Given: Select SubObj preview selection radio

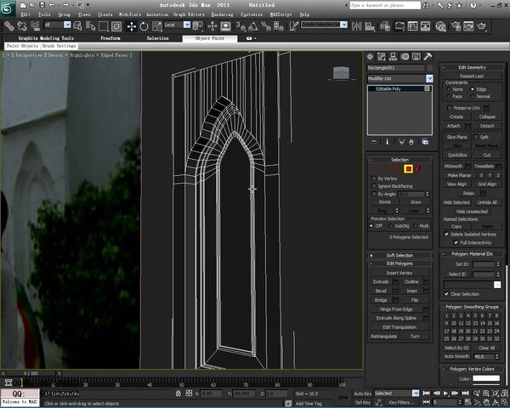Looking at the screenshot, I should 391,226.
